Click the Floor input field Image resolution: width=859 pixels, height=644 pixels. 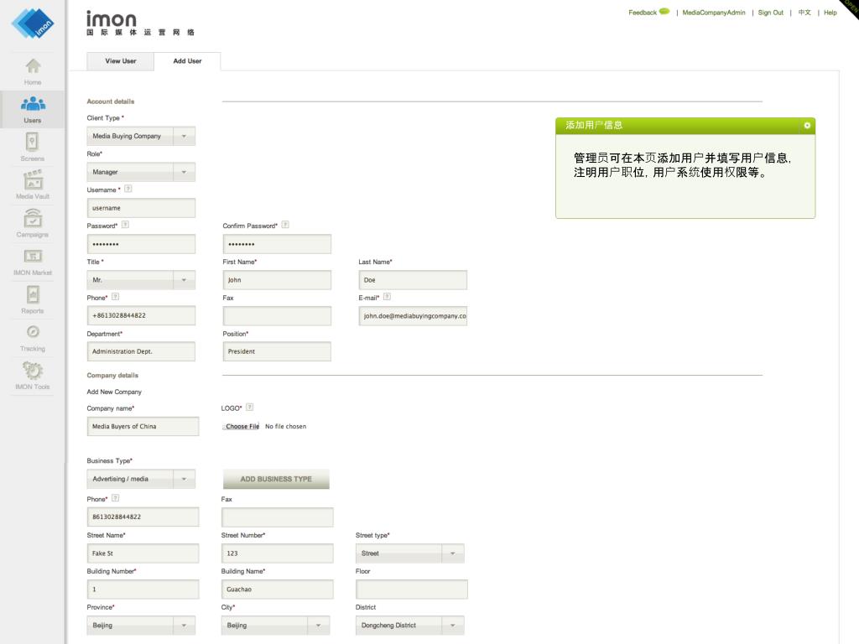(412, 589)
